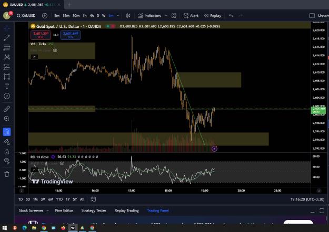
Task: Open the Pine Editor tab
Action: click(64, 210)
